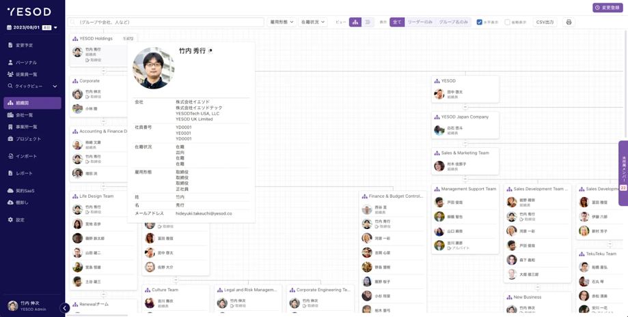Open the 設定 gear icon in sidebar

[10, 220]
